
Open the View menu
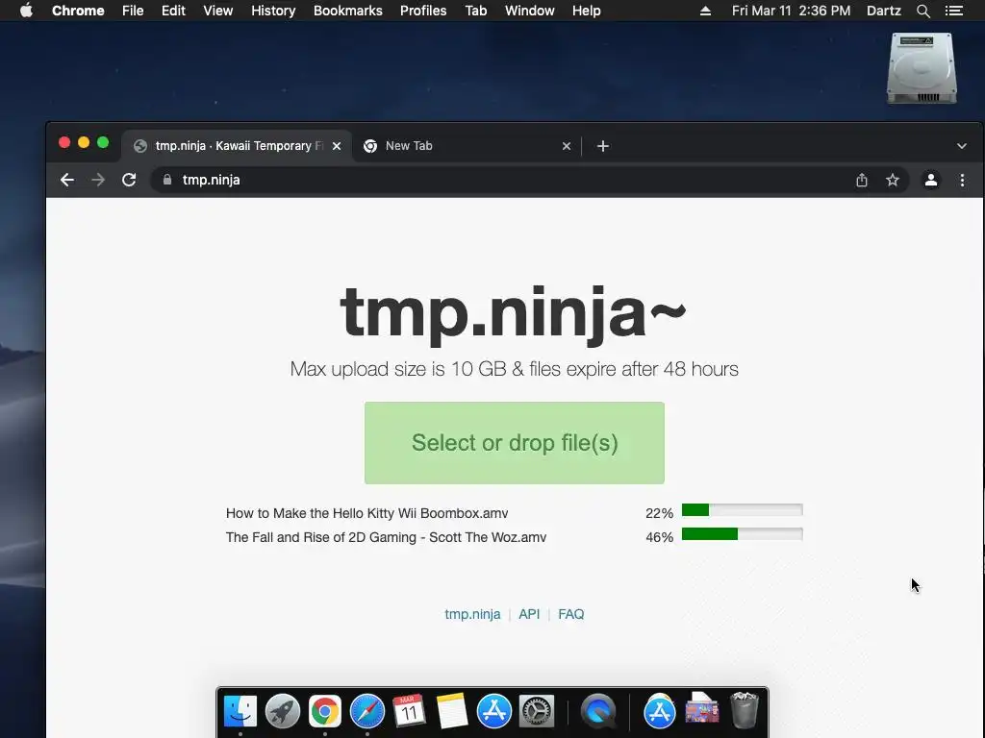point(218,11)
